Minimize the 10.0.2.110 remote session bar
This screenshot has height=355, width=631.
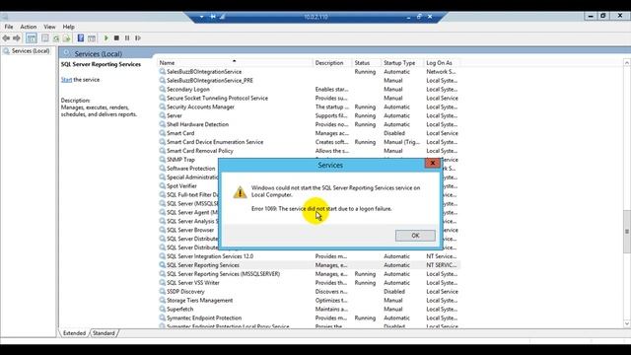click(408, 17)
